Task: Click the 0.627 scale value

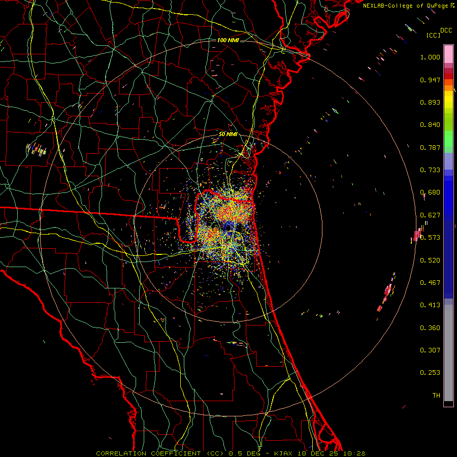Action: [430, 215]
